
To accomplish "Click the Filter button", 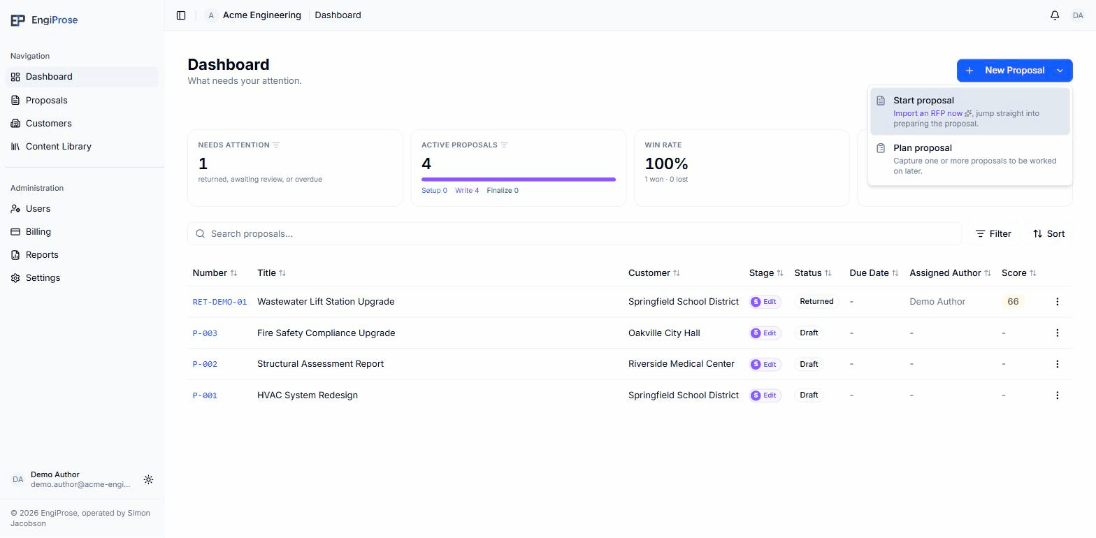I will pos(993,234).
